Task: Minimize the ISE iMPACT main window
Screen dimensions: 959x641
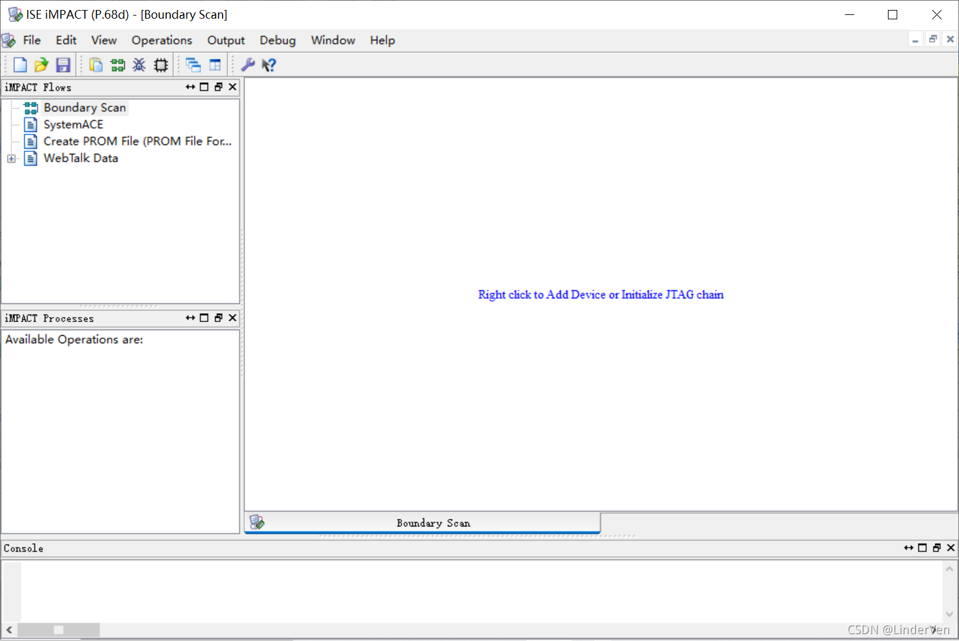Action: 849,14
